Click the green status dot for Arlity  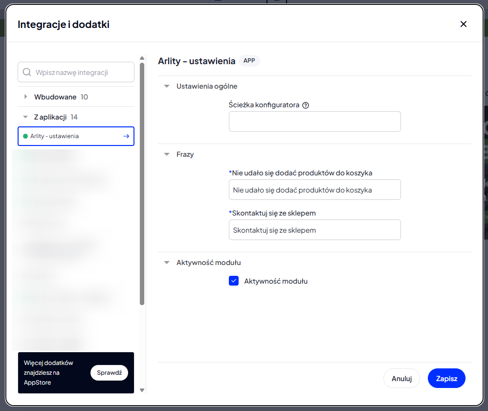click(25, 136)
